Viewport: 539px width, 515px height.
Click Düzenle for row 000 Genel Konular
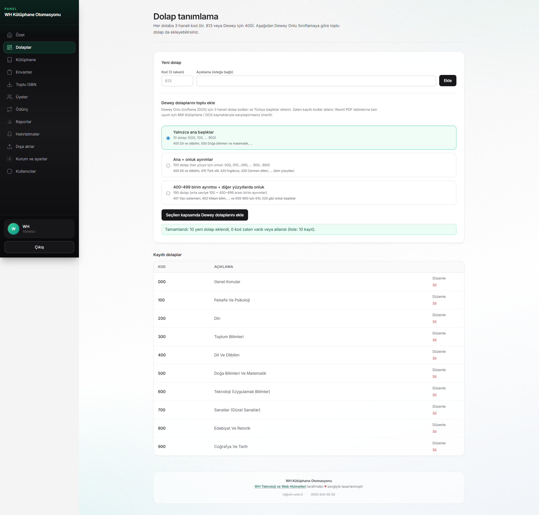click(439, 278)
